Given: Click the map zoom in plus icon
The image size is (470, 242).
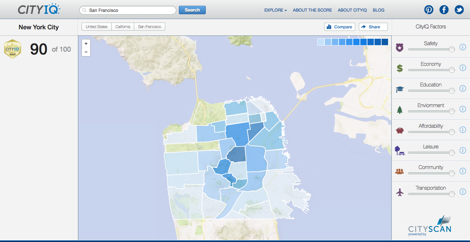Looking at the screenshot, I should pyautogui.click(x=86, y=44).
